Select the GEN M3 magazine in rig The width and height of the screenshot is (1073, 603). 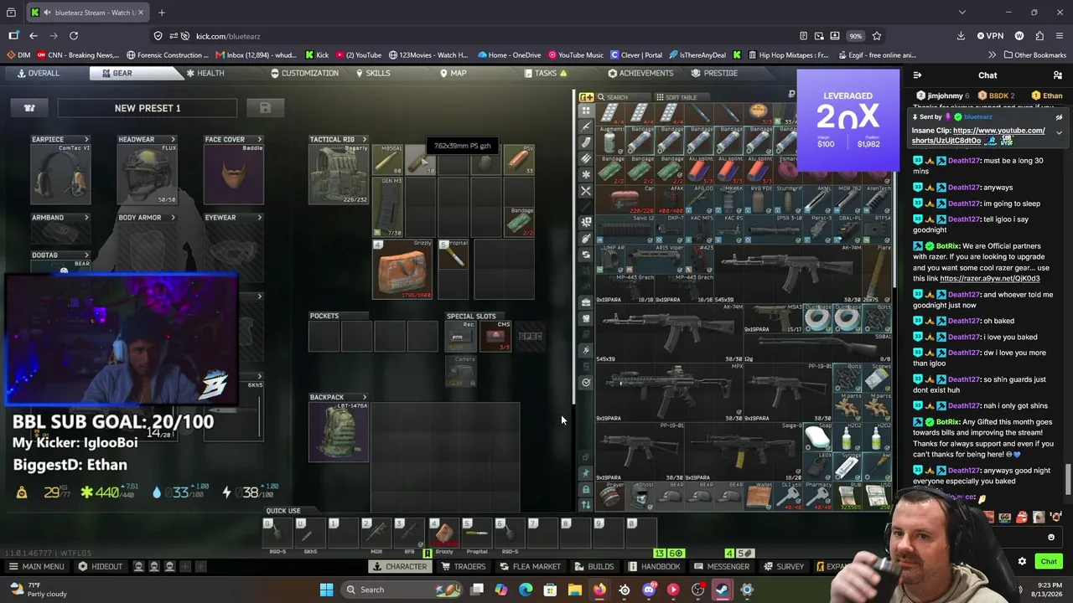click(387, 207)
